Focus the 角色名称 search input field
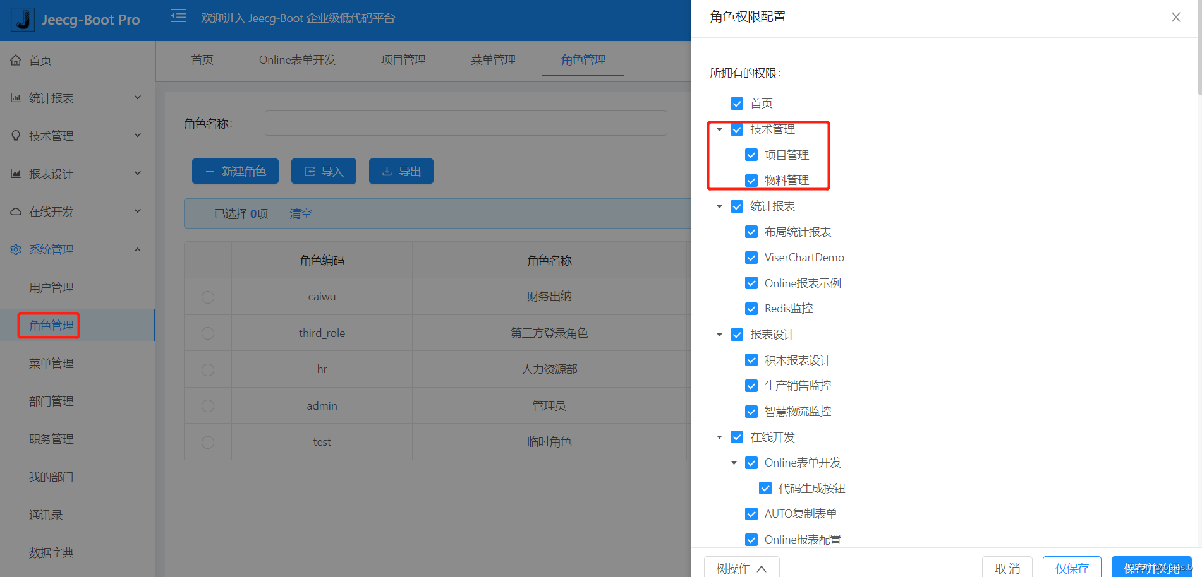 [466, 123]
